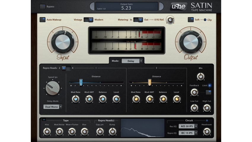The image size is (252, 142).
Task: Open the Delay Mode Dual Mono dropdown
Action: coord(53,107)
